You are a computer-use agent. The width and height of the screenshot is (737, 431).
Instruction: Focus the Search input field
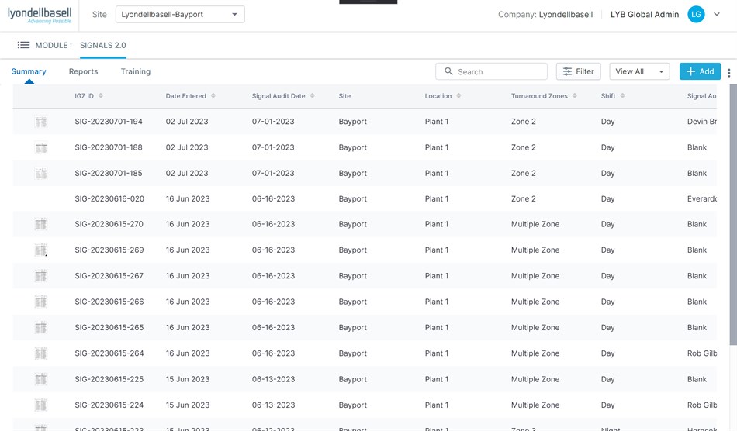click(x=497, y=71)
